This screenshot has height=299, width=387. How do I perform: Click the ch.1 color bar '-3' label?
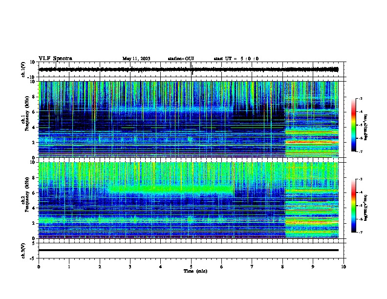(x=360, y=99)
